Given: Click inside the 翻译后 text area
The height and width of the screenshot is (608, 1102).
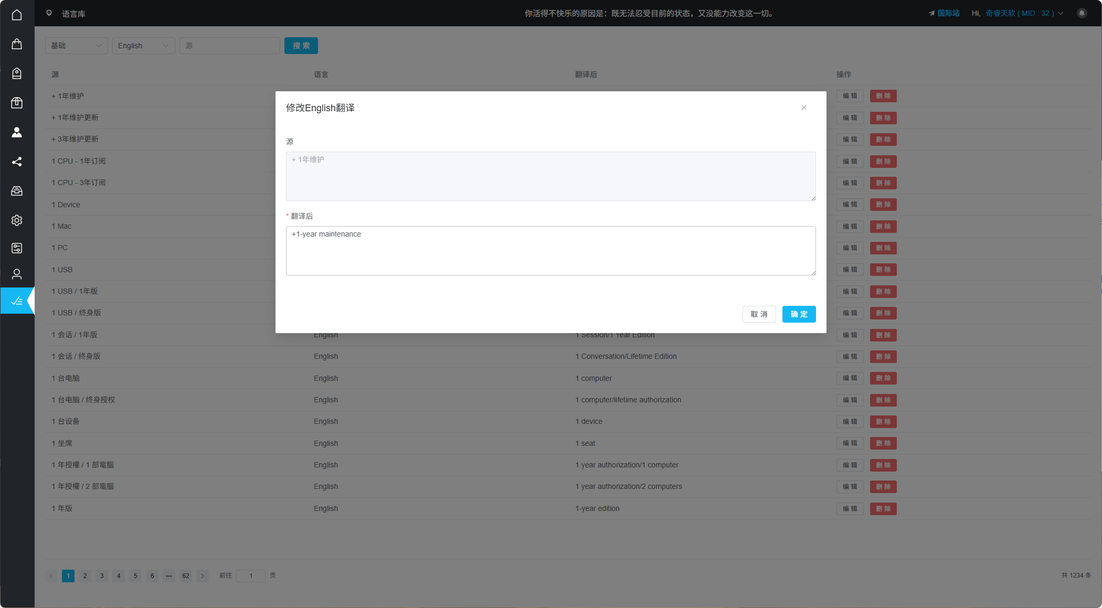Looking at the screenshot, I should click(550, 251).
